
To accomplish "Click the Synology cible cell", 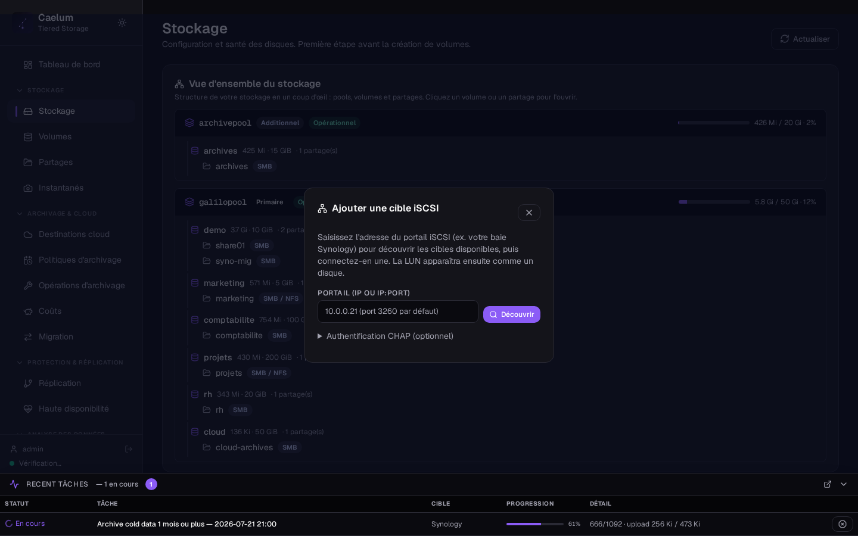I will [447, 524].
